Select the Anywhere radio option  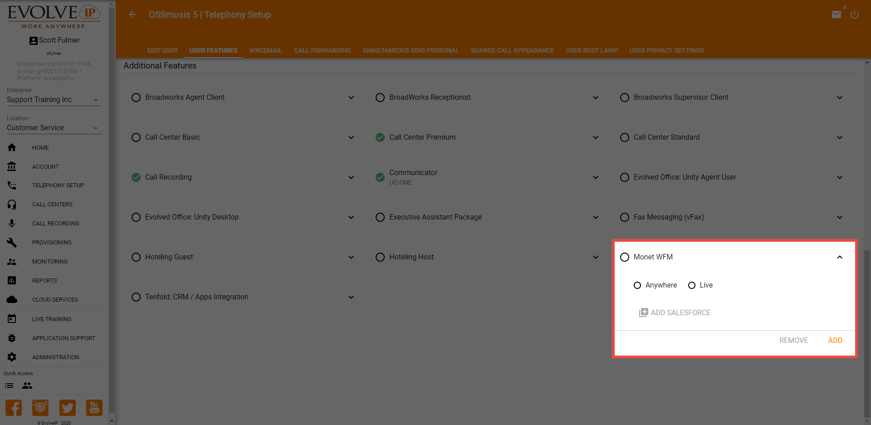click(x=637, y=285)
